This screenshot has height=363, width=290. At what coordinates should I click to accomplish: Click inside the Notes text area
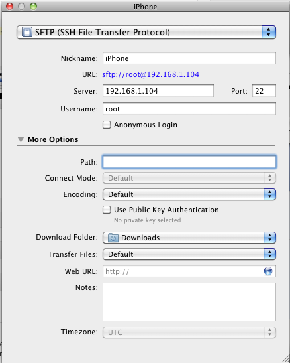tap(189, 302)
